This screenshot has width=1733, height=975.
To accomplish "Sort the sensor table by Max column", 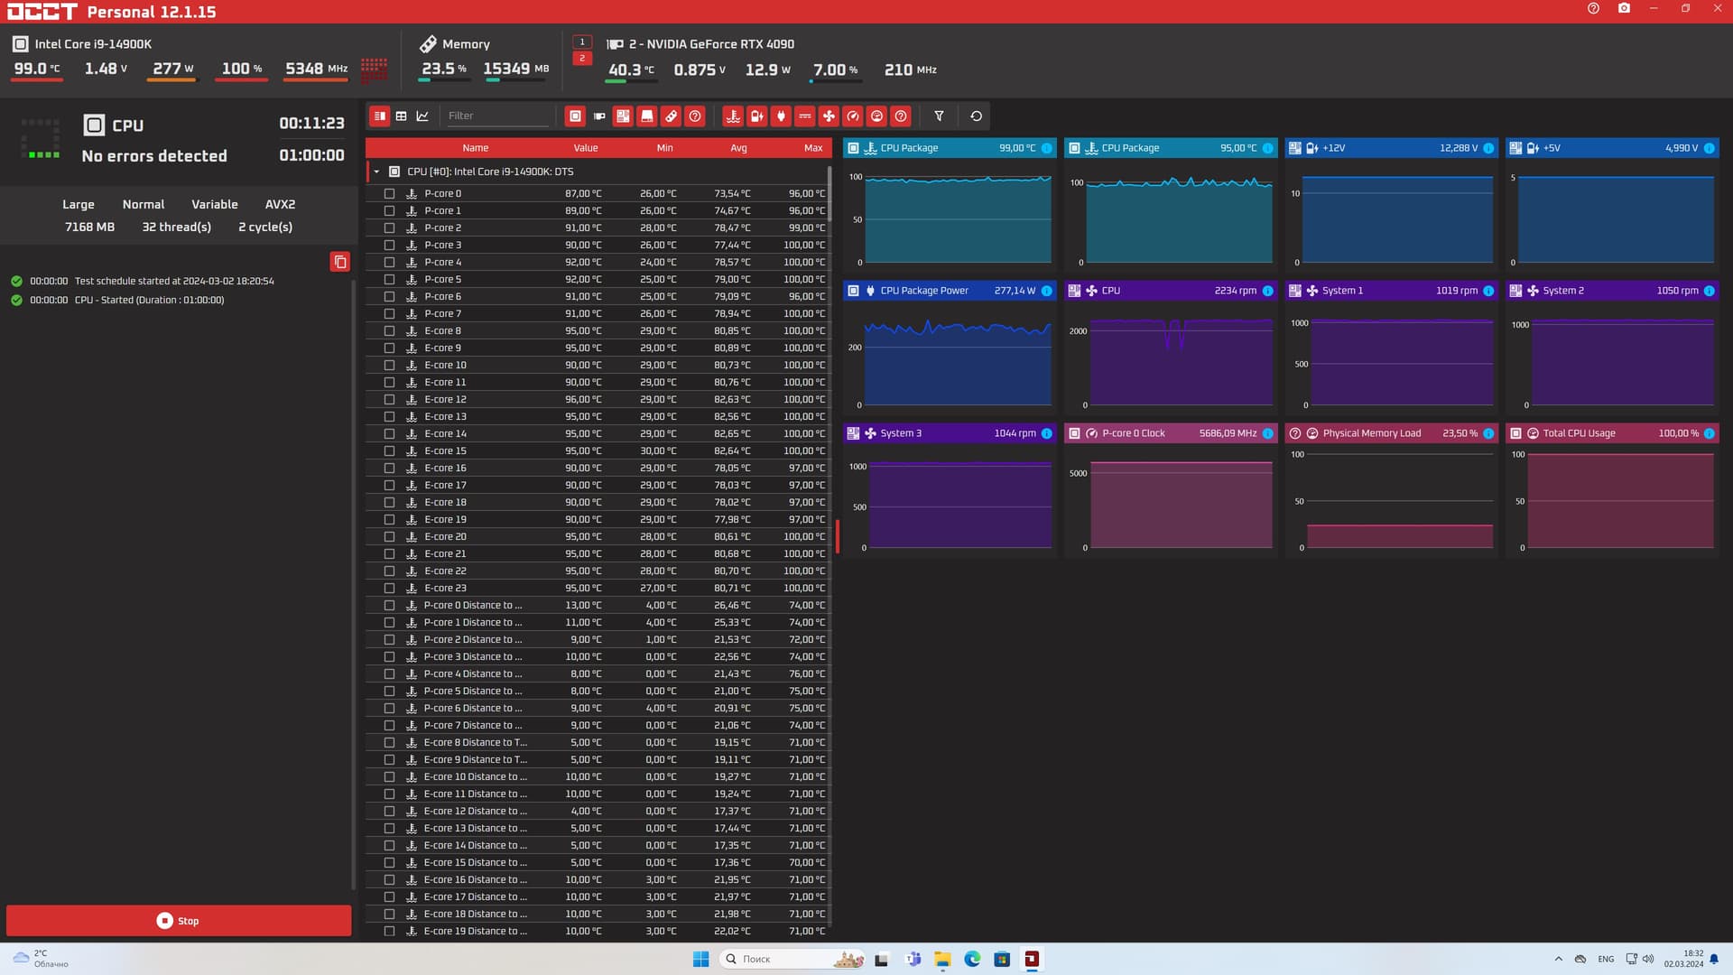I will pyautogui.click(x=813, y=148).
